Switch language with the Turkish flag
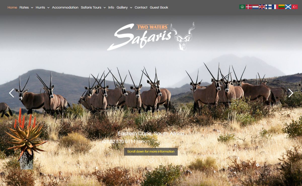302x186 pixels. point(295,7)
